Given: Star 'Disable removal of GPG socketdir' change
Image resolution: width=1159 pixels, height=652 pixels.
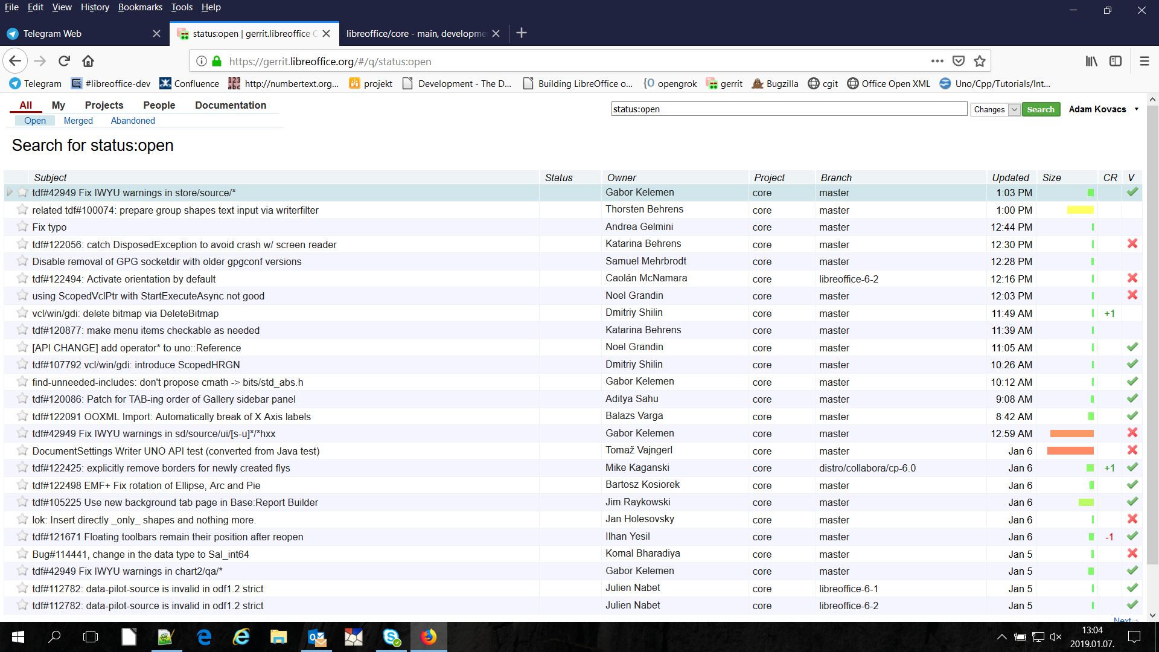Looking at the screenshot, I should coord(22,261).
